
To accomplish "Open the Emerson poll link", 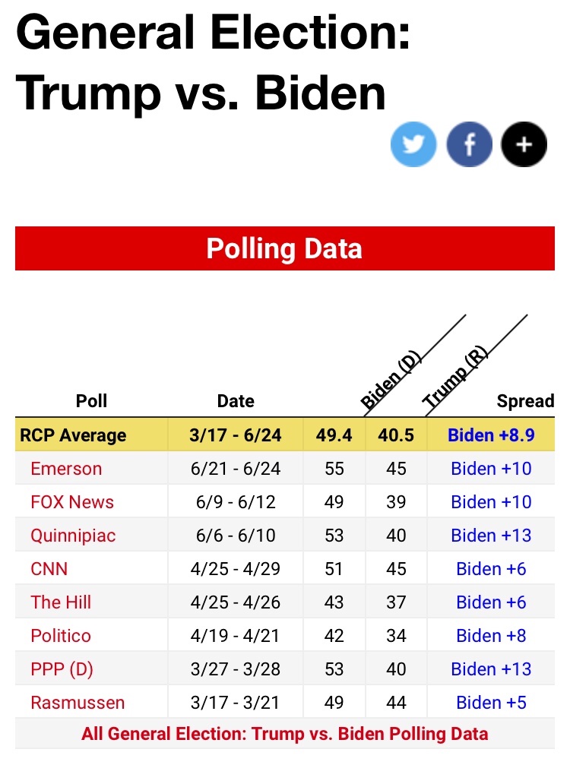I will pos(66,469).
